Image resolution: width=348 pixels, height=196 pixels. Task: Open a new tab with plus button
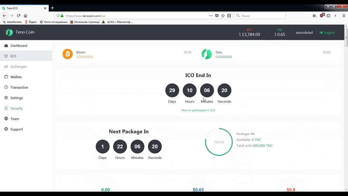(x=52, y=8)
